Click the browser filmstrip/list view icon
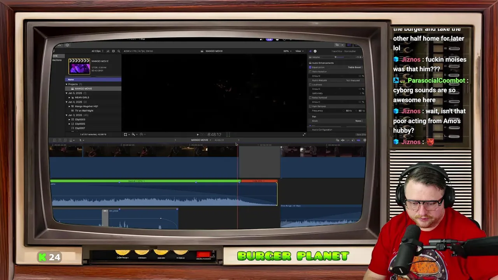This screenshot has height=280, width=498. point(113,51)
